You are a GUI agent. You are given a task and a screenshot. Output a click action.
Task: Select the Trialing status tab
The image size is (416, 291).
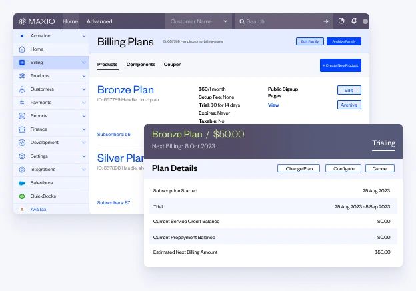383,143
